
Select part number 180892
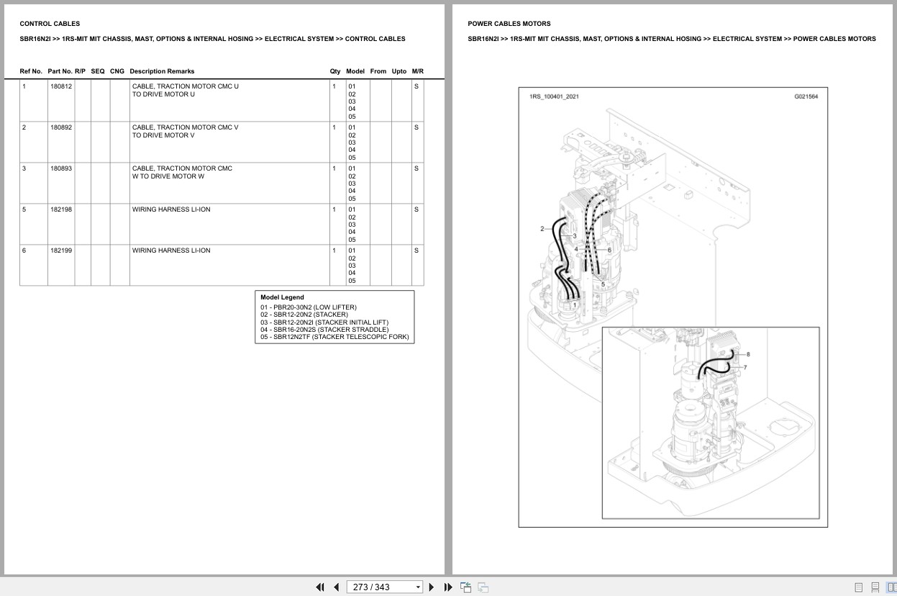click(61, 127)
